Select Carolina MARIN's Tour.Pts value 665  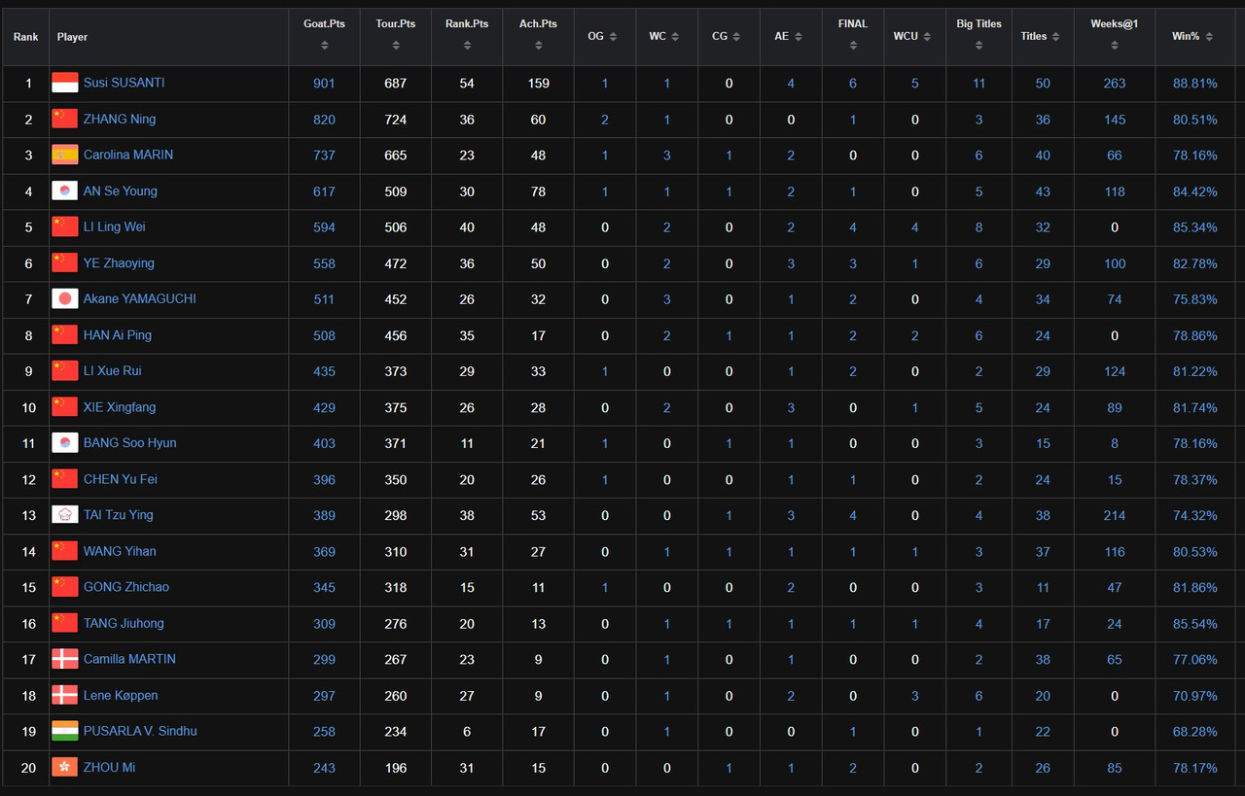[396, 155]
